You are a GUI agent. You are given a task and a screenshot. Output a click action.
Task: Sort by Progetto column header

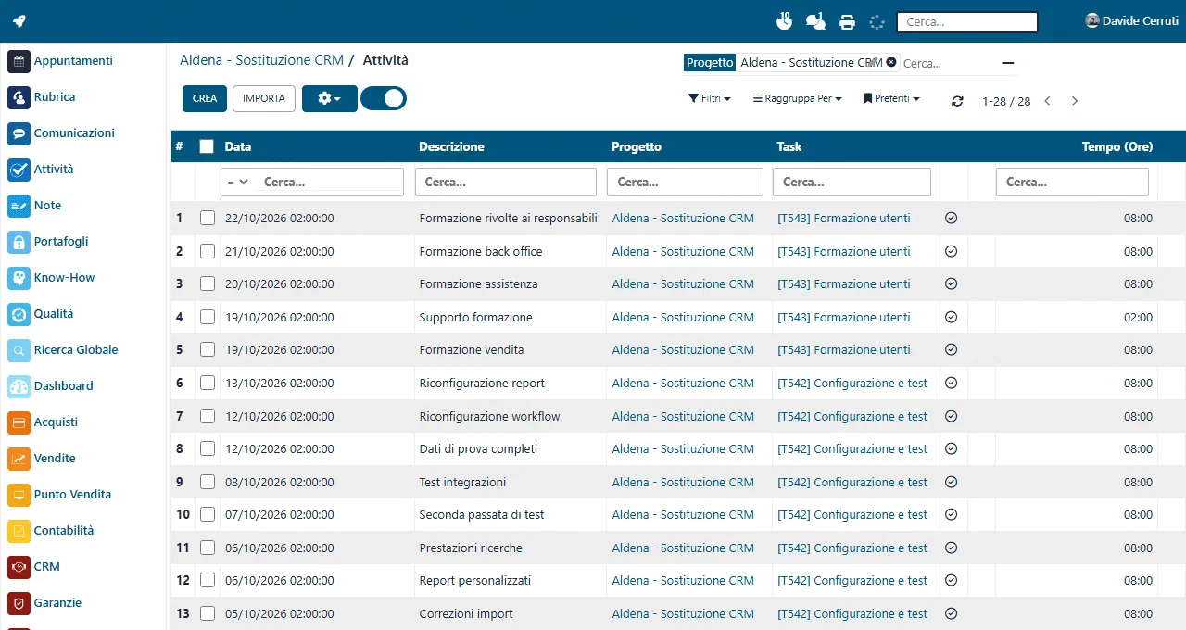[x=637, y=146]
